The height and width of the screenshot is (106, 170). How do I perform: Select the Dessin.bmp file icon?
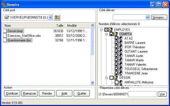point(5,31)
